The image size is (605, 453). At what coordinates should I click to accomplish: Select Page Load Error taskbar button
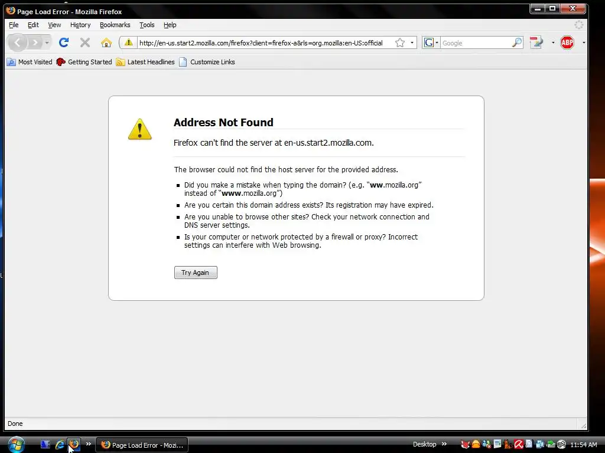coord(142,445)
